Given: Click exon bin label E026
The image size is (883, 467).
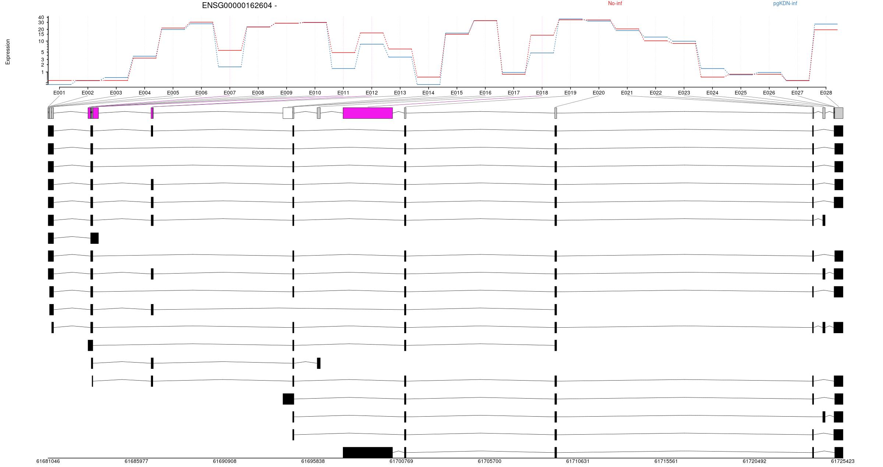Looking at the screenshot, I should click(769, 93).
